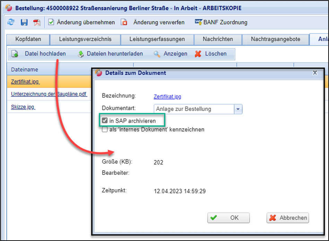This screenshot has height=241, width=329.
Task: Uncheck the 'in SAP archivieren' checkbox
Action: [104, 121]
